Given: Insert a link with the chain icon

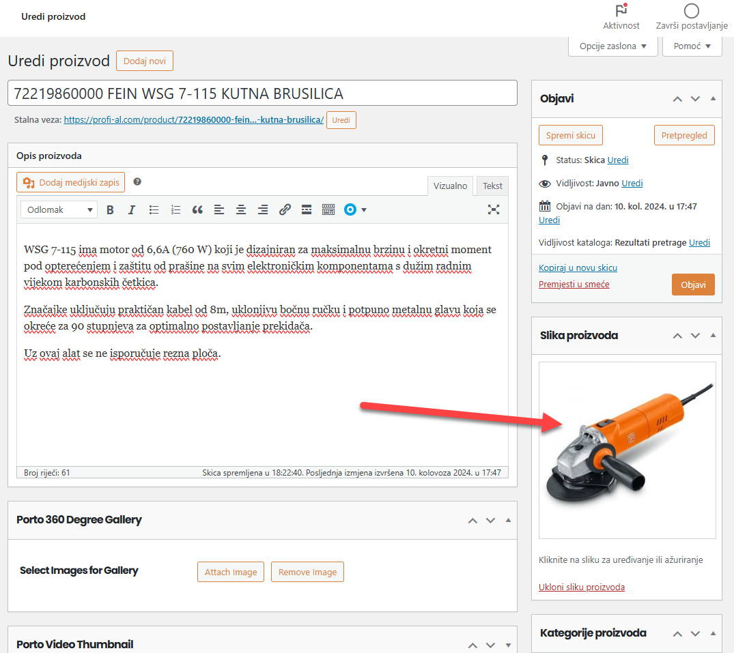Looking at the screenshot, I should point(285,210).
